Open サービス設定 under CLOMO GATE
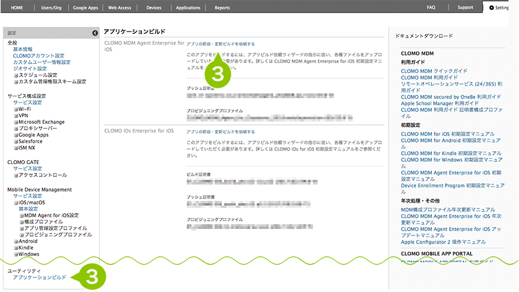 [x=27, y=169]
